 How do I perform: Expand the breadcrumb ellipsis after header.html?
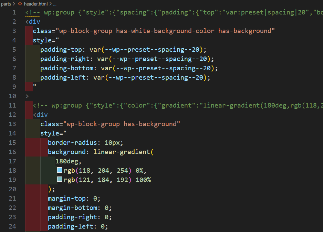[x=55, y=4]
